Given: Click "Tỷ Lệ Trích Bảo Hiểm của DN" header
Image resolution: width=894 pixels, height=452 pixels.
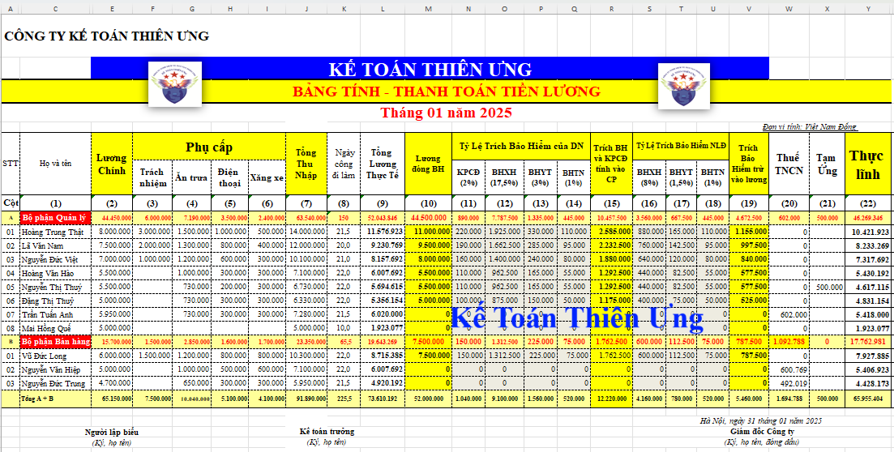Looking at the screenshot, I should pos(521,146).
